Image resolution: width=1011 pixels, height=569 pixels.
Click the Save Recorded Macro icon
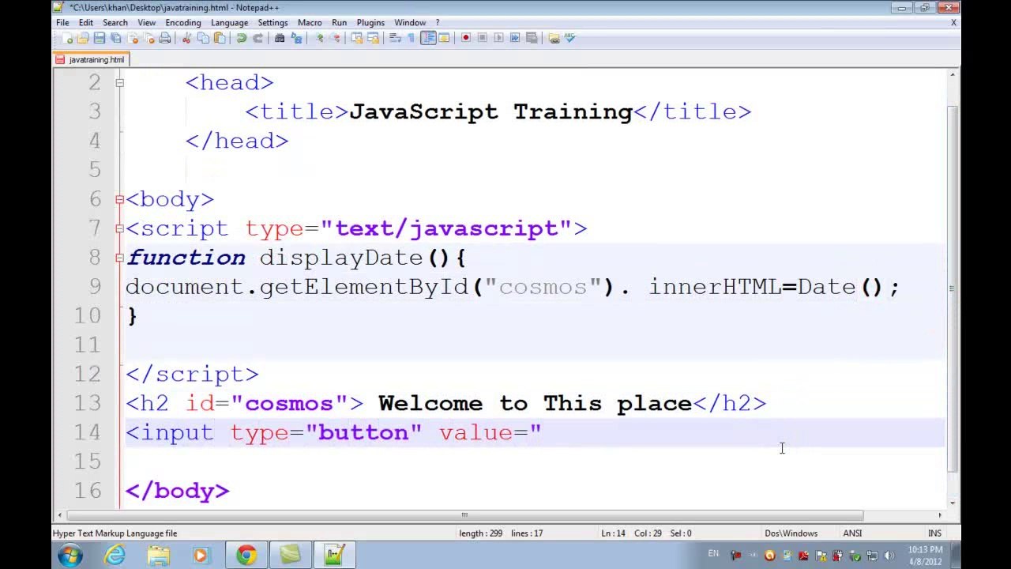(x=532, y=38)
